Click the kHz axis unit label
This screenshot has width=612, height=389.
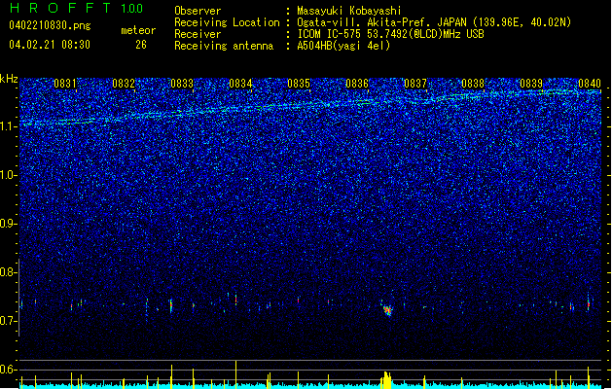point(9,79)
